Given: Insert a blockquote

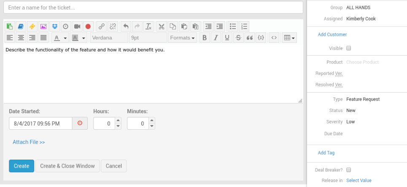Looking at the screenshot, I should click(x=249, y=38).
